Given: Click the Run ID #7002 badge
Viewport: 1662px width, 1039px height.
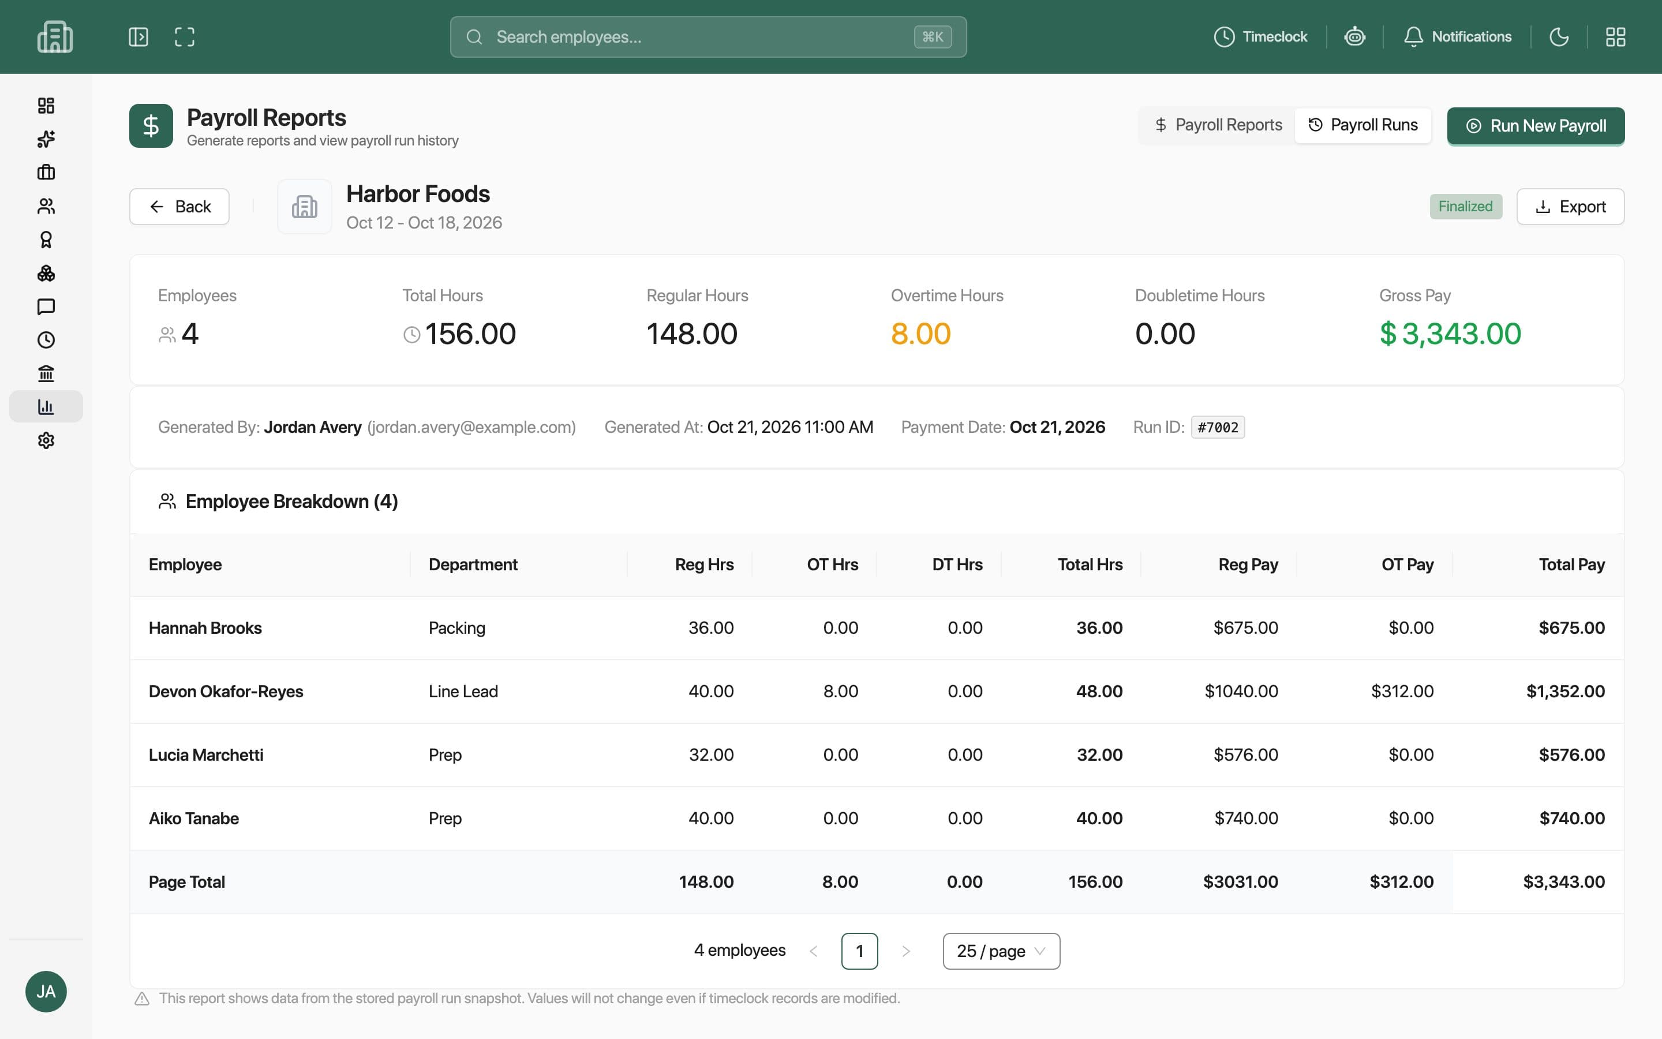Looking at the screenshot, I should 1218,427.
